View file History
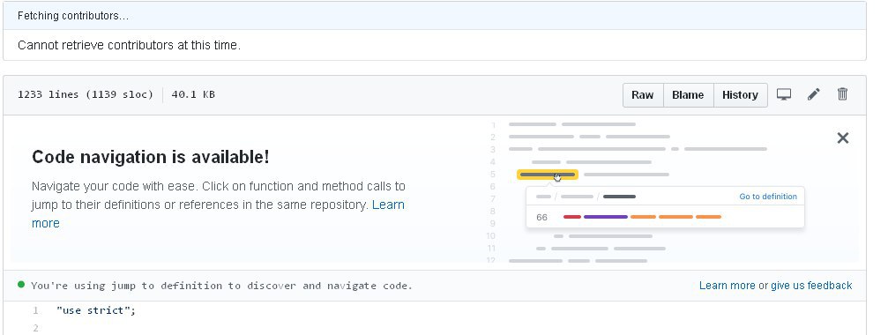Image resolution: width=888 pixels, height=335 pixels. (740, 95)
